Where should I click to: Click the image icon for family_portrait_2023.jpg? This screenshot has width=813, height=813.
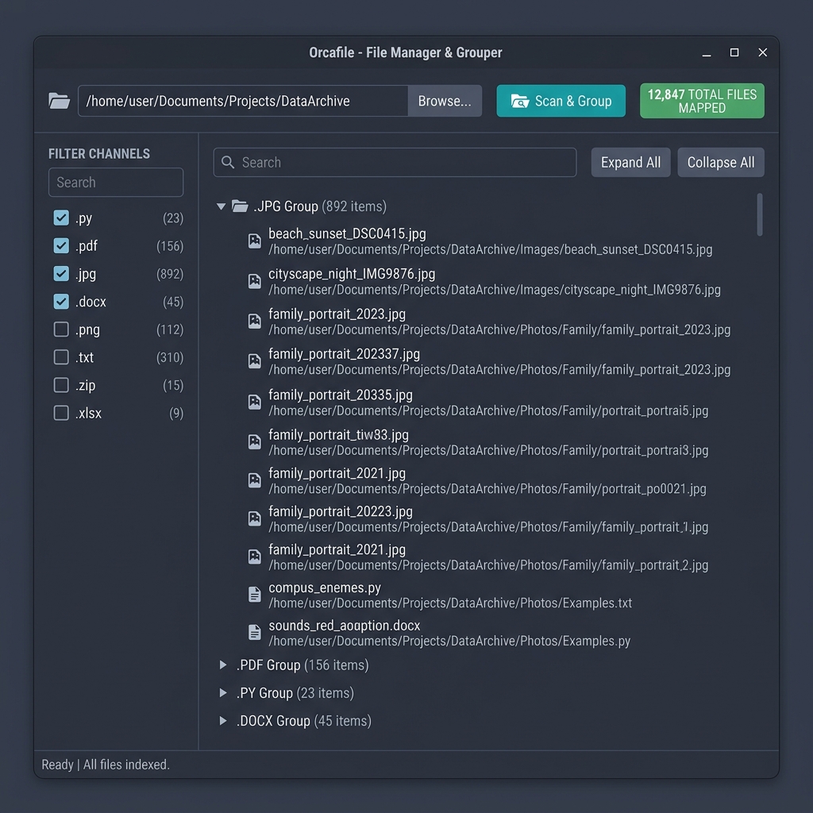click(x=255, y=322)
